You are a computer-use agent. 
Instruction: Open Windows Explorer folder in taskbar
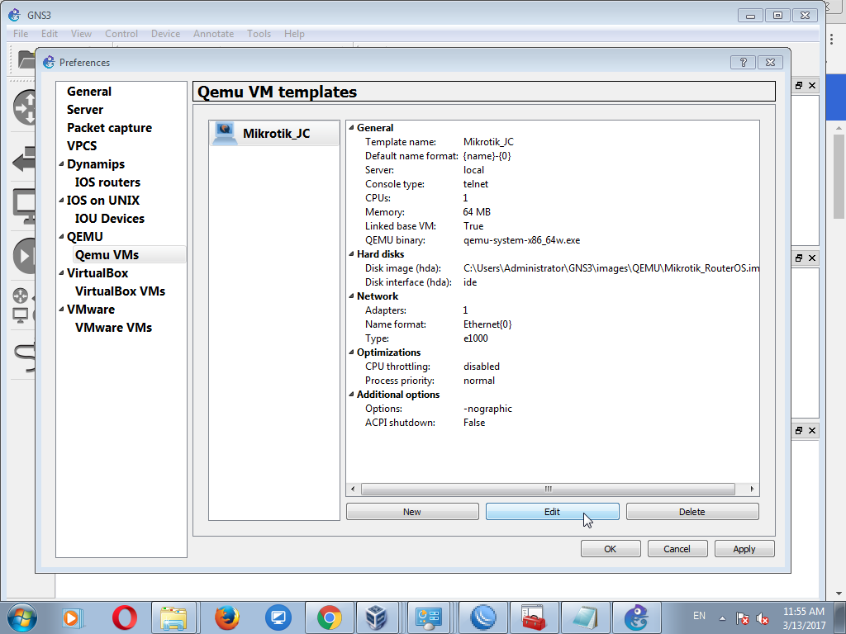point(173,617)
